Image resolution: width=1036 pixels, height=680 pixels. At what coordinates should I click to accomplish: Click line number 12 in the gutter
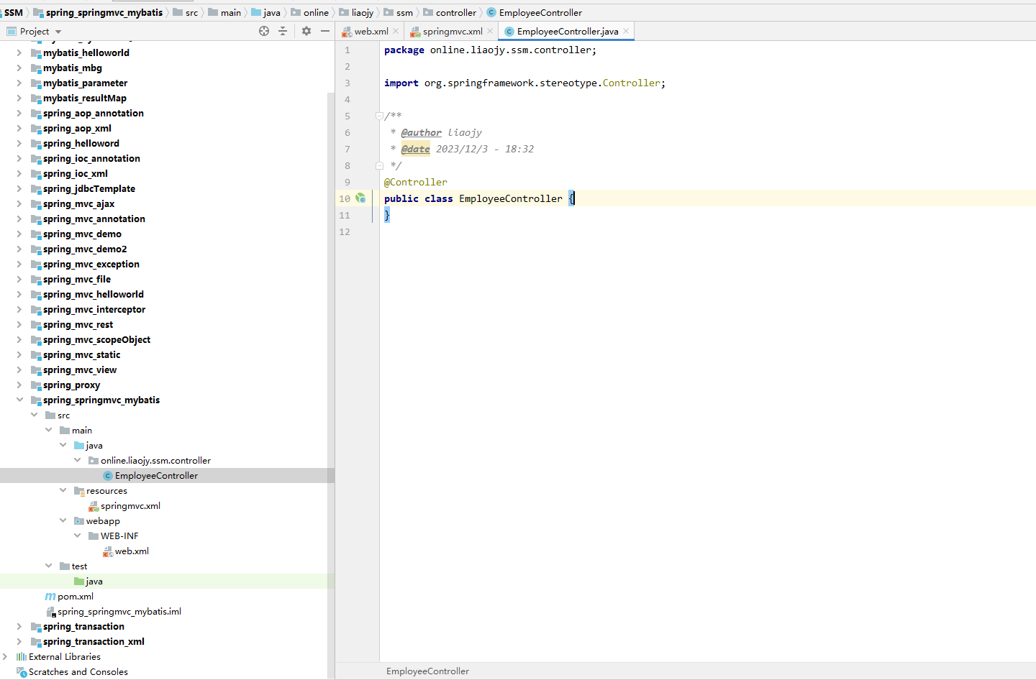(345, 231)
